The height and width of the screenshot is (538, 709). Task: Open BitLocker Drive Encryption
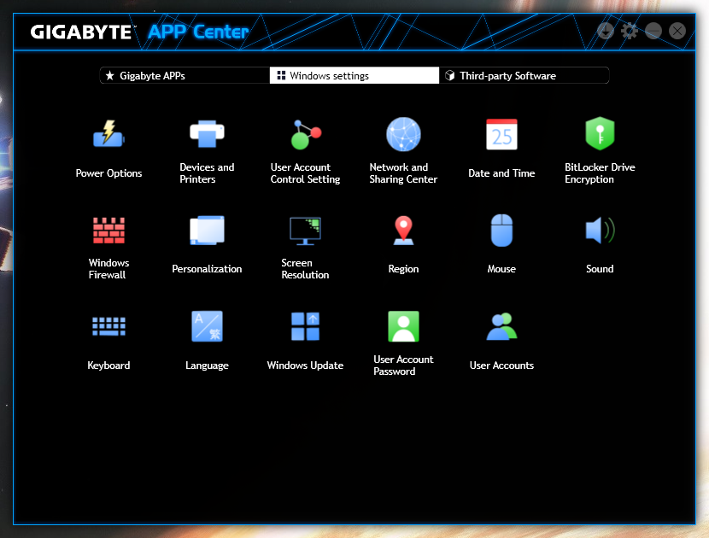click(x=600, y=135)
